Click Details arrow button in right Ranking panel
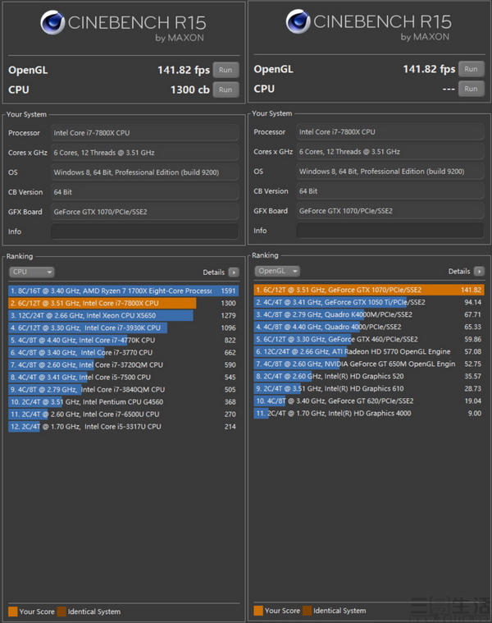Viewport: 492px width, 623px height. click(x=480, y=272)
